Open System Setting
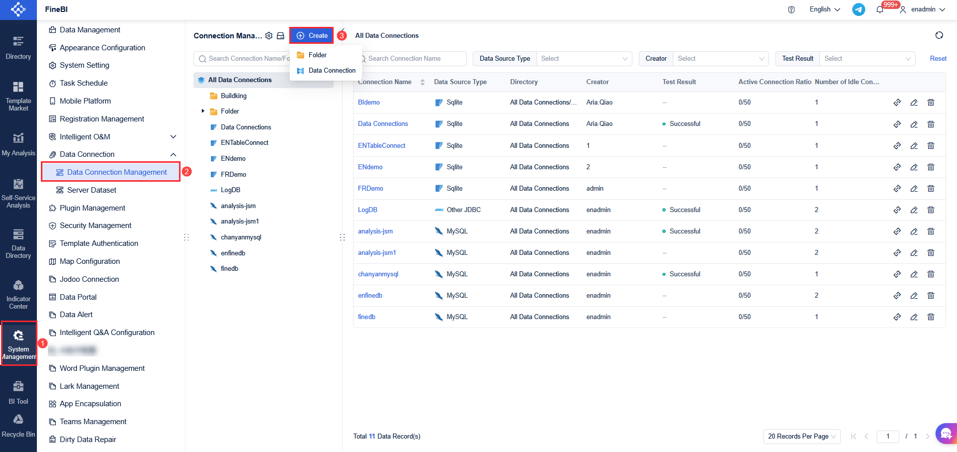 [84, 65]
